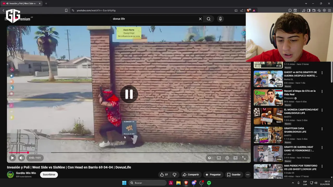Open Gordito Win Win channel link
The height and width of the screenshot is (187, 333).
point(26,173)
